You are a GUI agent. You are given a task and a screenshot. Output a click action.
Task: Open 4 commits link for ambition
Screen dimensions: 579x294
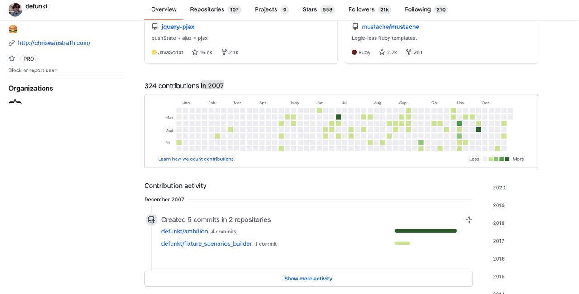click(x=224, y=232)
